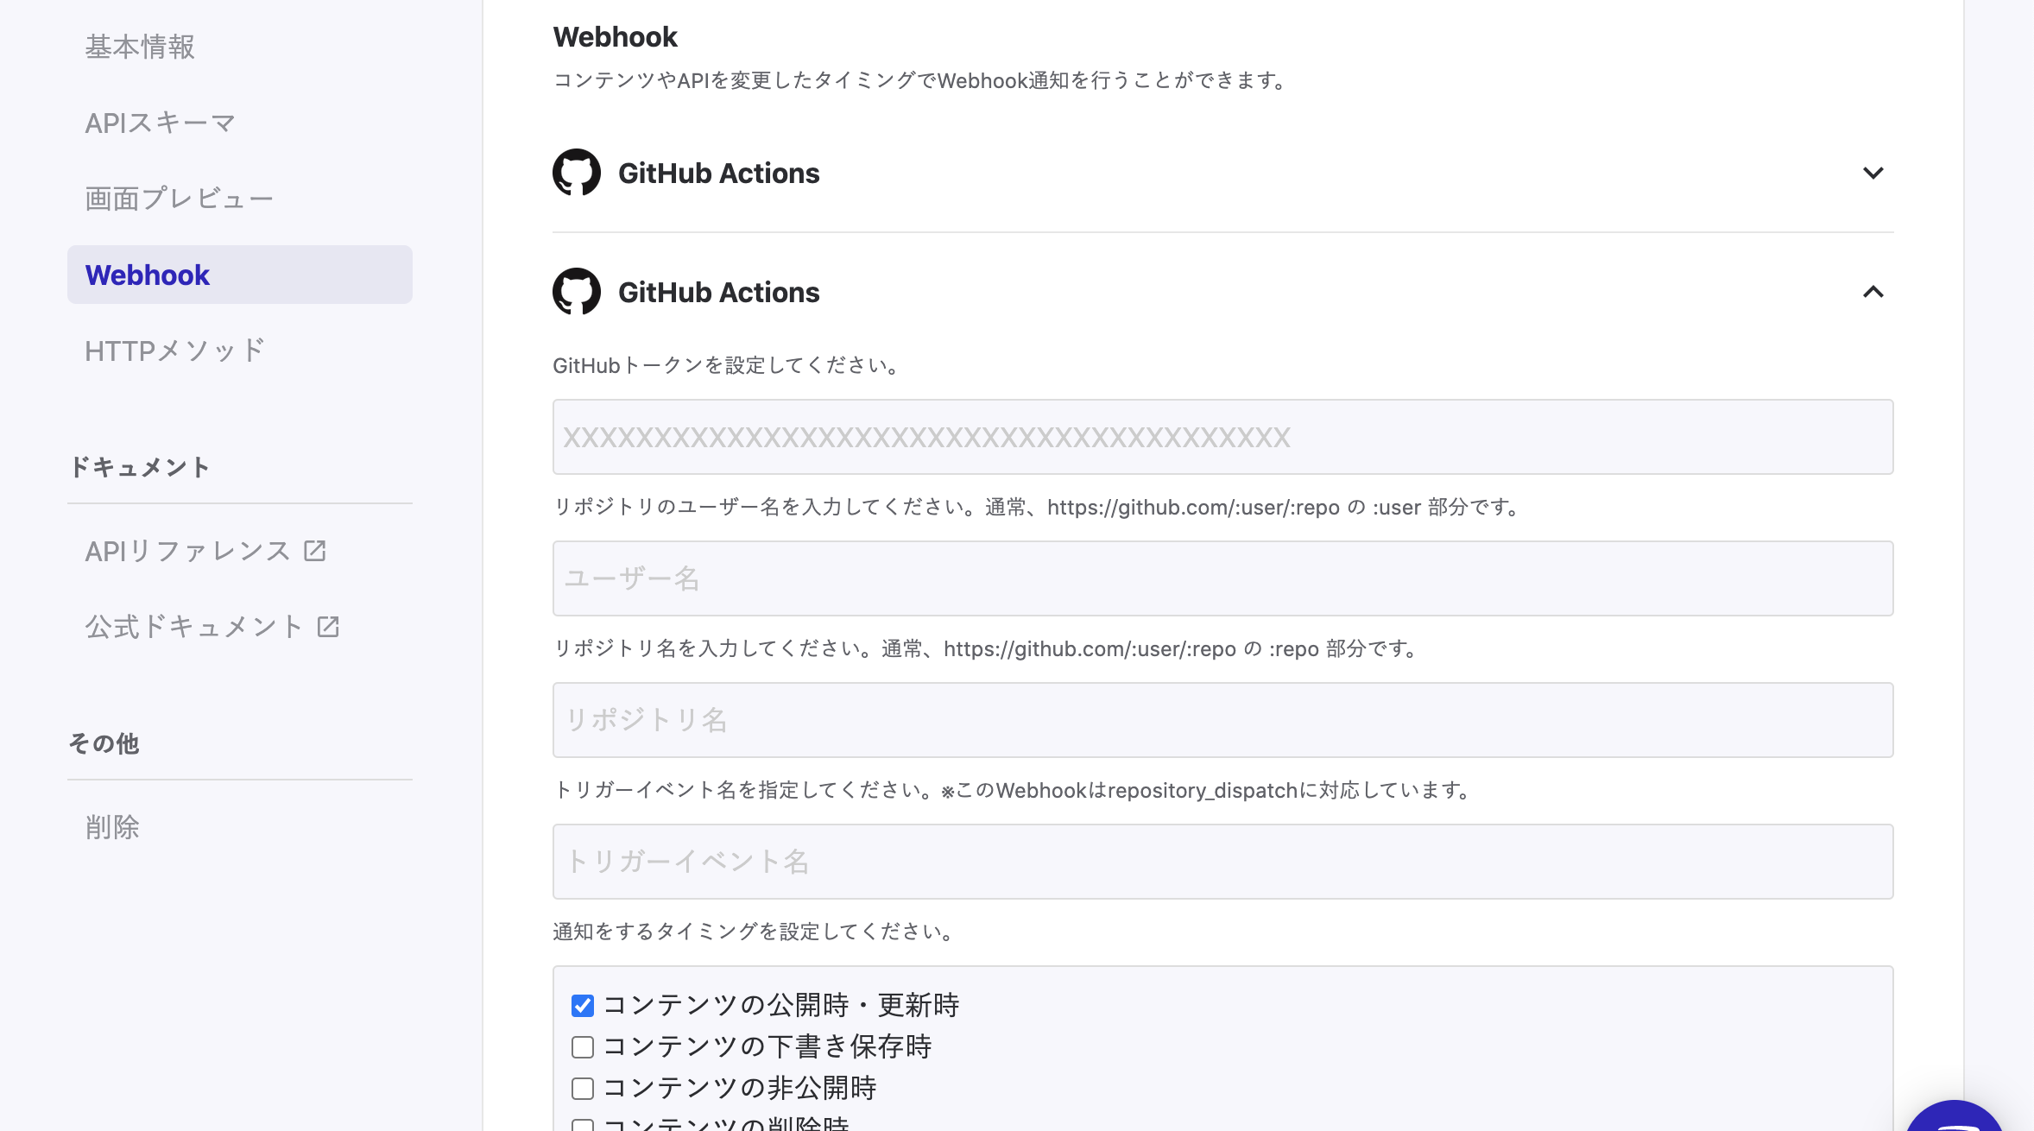
Task: Uncheck コンテンツの公開時・更新時
Action: point(582,1004)
